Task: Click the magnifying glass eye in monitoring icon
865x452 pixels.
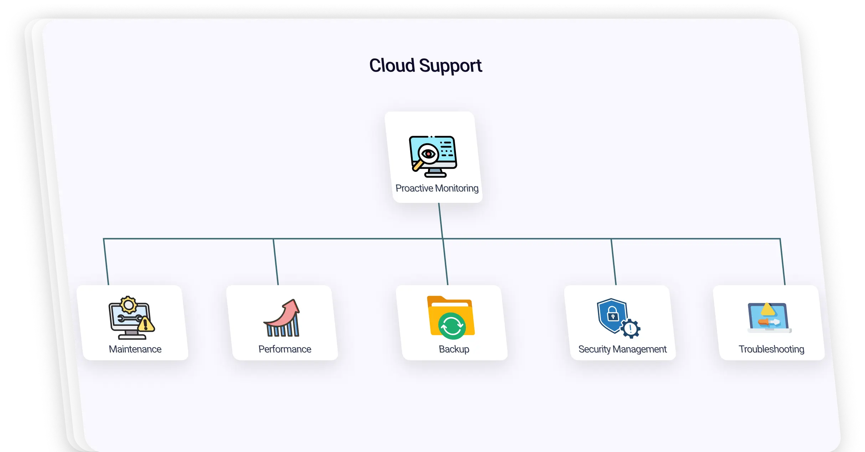Action: (428, 154)
